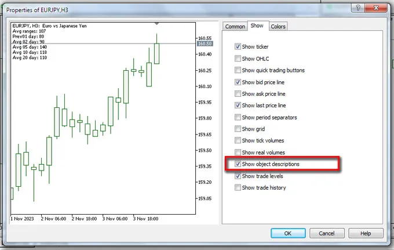Tick the Show grid checkbox
This screenshot has height=250, width=394.
click(238, 129)
